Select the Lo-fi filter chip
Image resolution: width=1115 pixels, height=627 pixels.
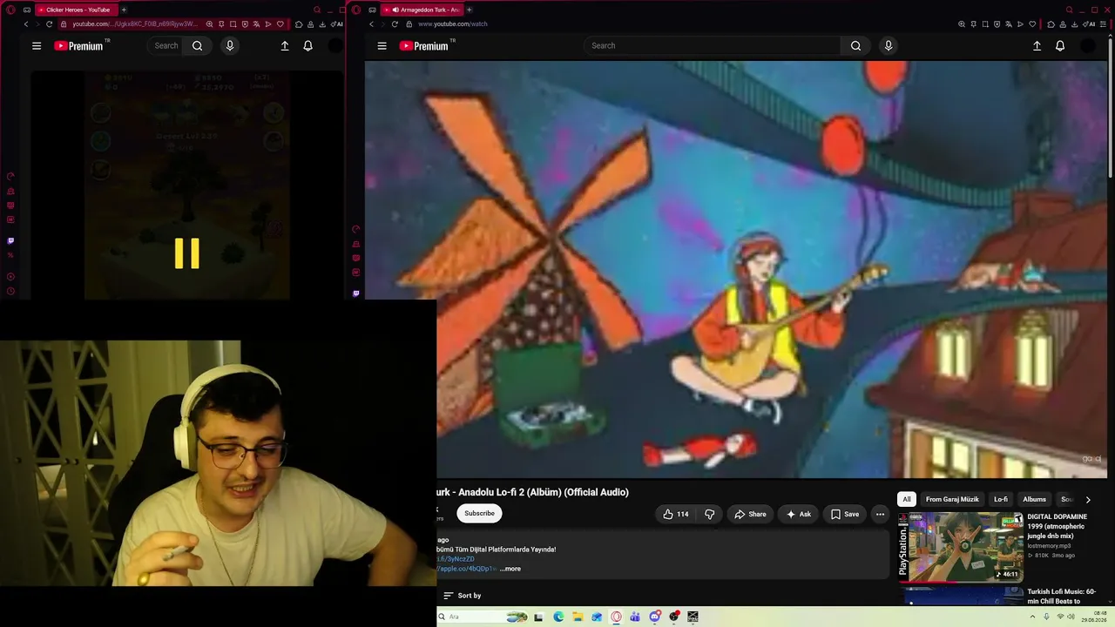pos(1001,500)
